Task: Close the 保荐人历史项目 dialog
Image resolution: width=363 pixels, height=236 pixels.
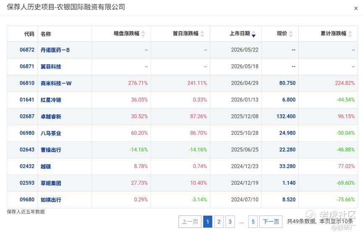Action: point(356,8)
